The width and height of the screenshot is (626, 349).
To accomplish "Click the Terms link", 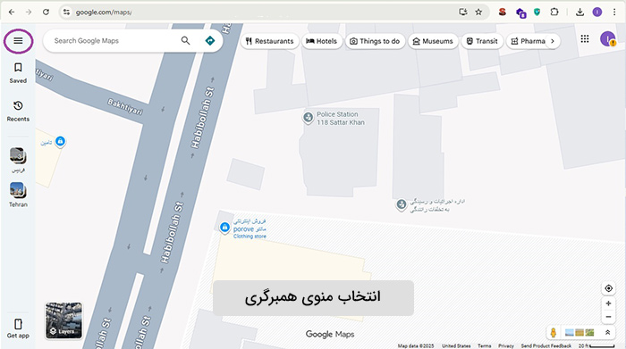I will (485, 345).
